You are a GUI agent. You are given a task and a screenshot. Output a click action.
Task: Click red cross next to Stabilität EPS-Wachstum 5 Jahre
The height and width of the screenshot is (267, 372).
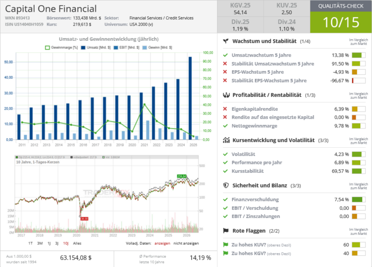225,81
